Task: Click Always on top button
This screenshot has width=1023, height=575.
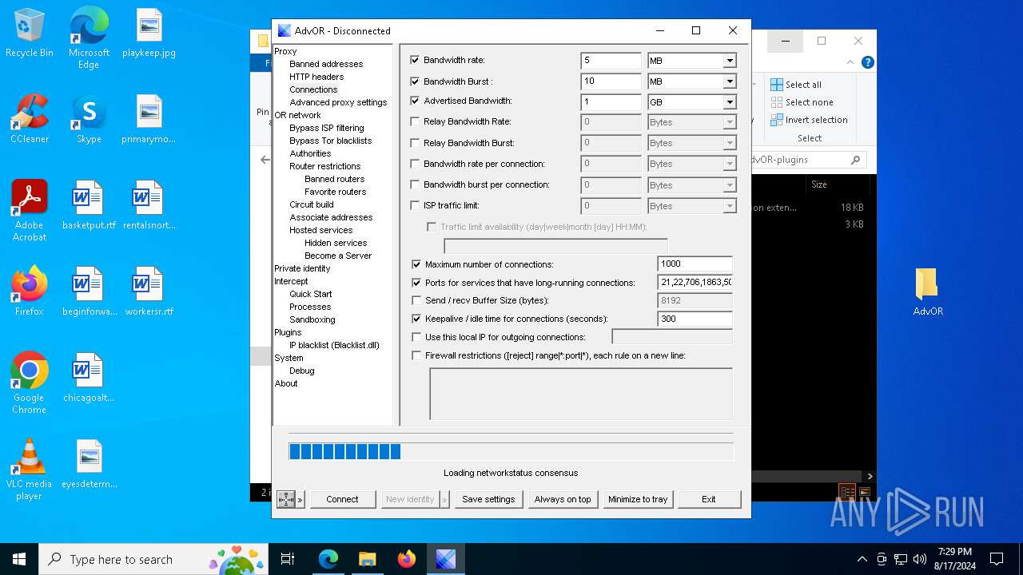Action: pos(563,499)
